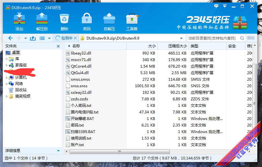Click the vertical scrollbar up arrow
This screenshot has width=262, height=167.
(255, 45)
